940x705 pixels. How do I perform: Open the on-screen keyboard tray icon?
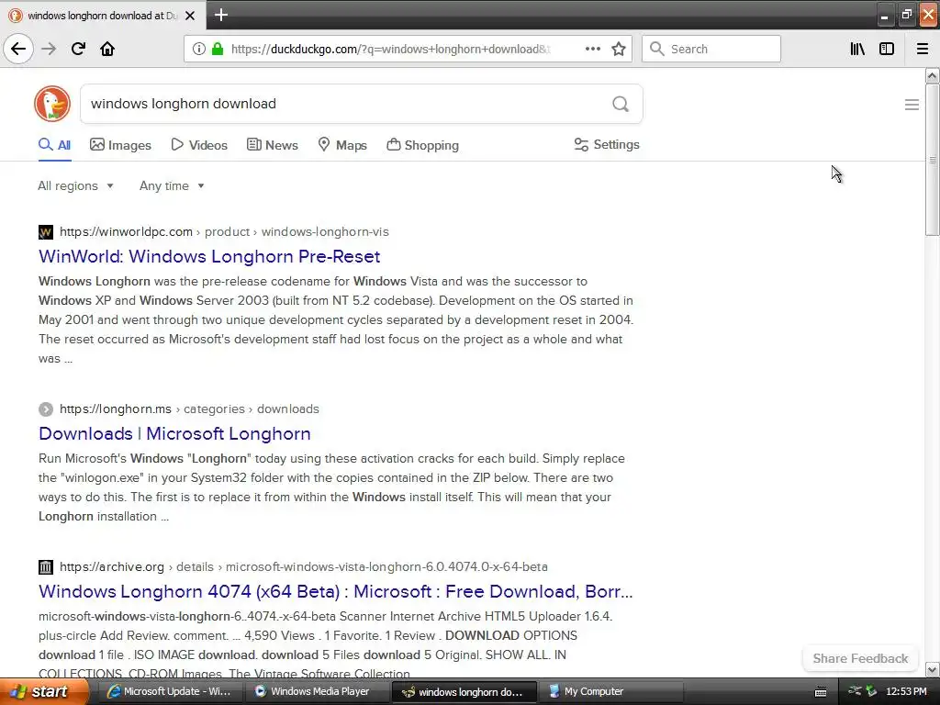tap(821, 692)
